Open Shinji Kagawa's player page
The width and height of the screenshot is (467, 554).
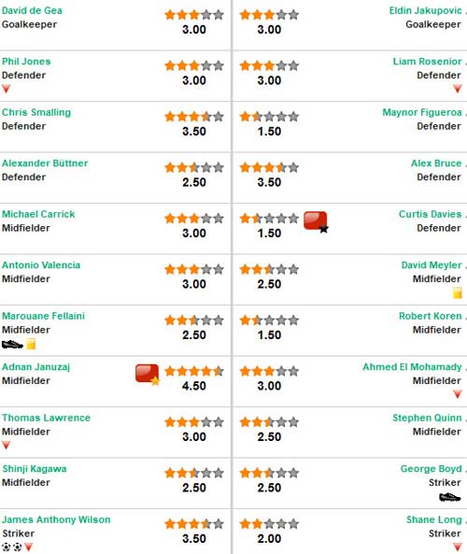[x=35, y=469]
